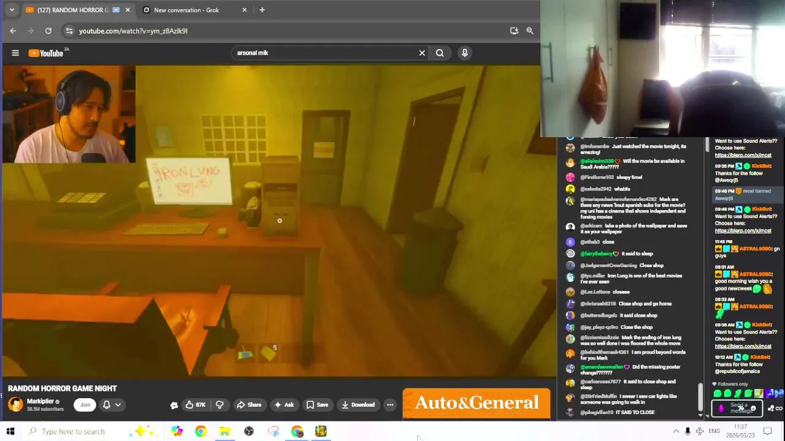Open Chrome from the taskbar
This screenshot has height=441, width=785.
pos(201,431)
